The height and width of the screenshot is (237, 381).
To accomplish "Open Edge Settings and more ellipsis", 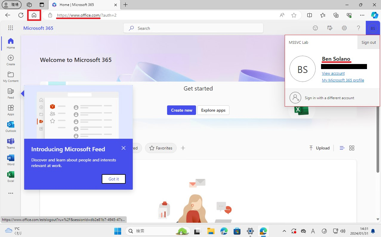I will click(362, 15).
